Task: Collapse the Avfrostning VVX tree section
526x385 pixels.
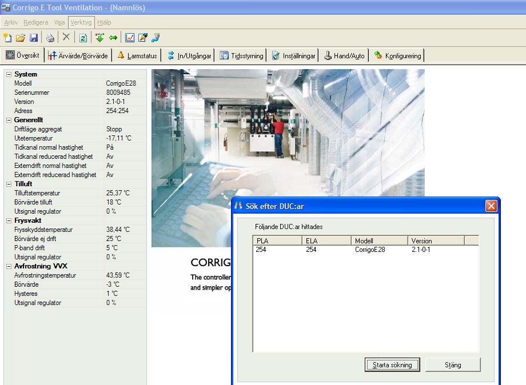Action: pos(9,266)
